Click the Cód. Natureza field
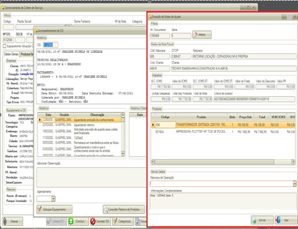This screenshot has width=298, height=229. [x=159, y=57]
